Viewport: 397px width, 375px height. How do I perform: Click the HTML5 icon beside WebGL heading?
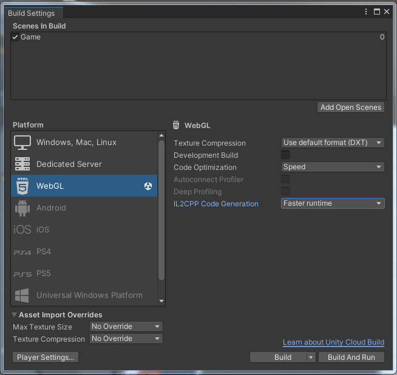pos(176,125)
